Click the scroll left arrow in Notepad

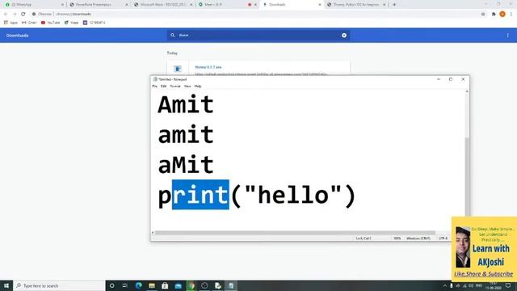pyautogui.click(x=153, y=233)
